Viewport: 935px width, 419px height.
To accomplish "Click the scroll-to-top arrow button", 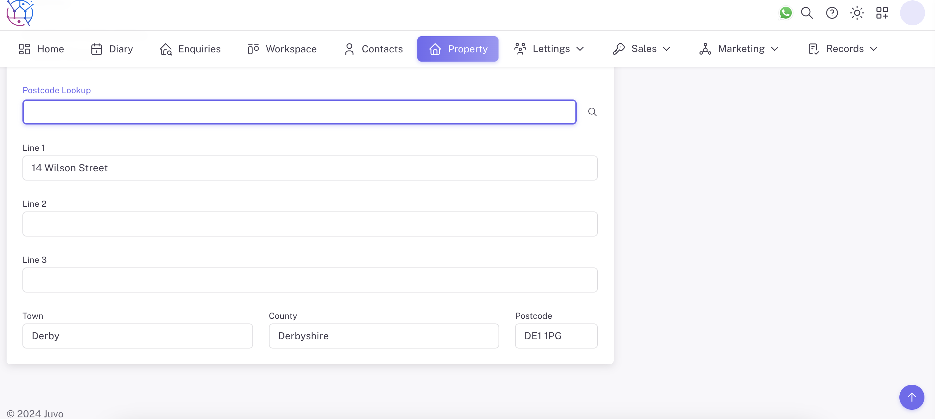I will pos(911,397).
